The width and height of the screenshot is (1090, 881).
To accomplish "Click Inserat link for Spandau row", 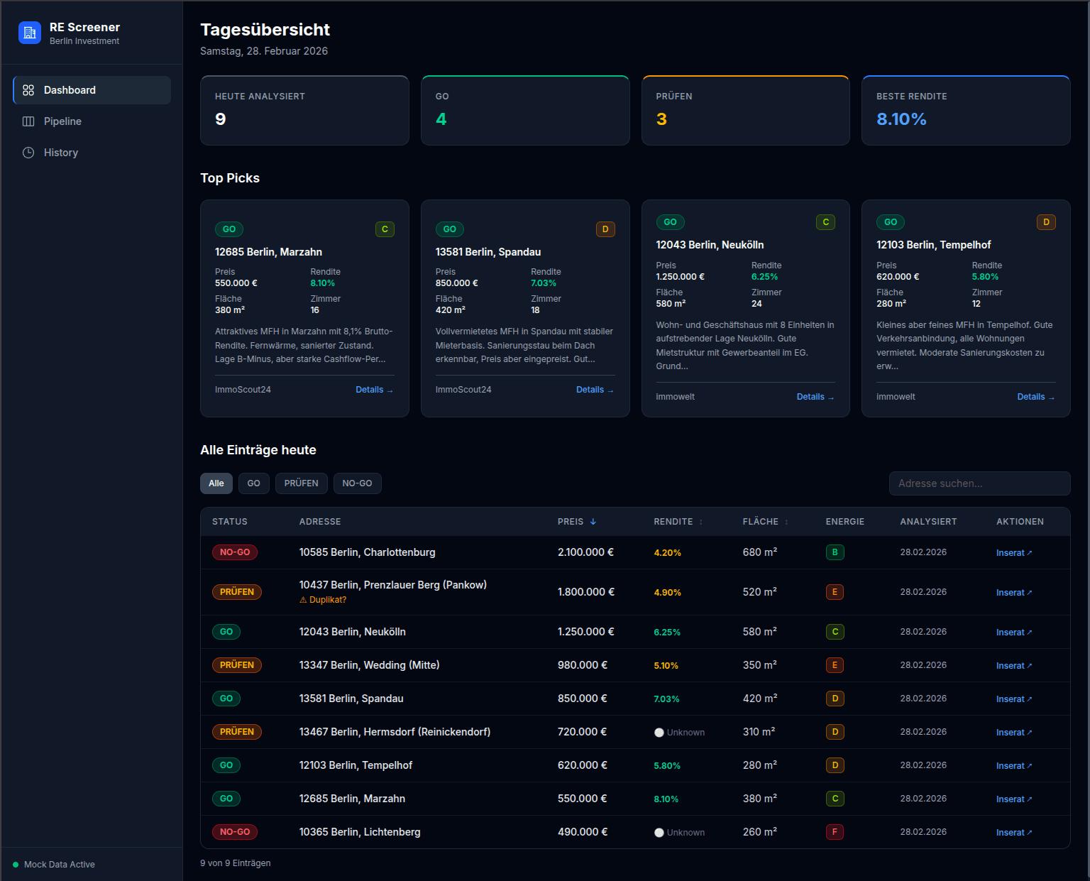I will pos(1013,699).
